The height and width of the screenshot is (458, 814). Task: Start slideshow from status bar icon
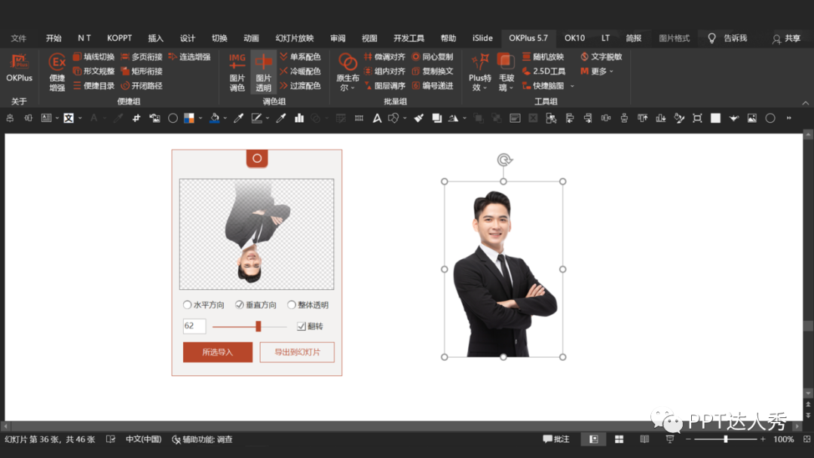[x=670, y=439]
